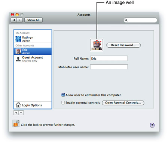
Task: Click the 'Accounts' window title
Action: click(84, 15)
